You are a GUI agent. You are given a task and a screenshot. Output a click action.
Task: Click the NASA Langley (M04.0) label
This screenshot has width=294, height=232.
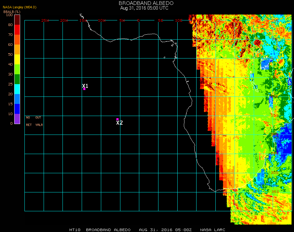[19, 7]
